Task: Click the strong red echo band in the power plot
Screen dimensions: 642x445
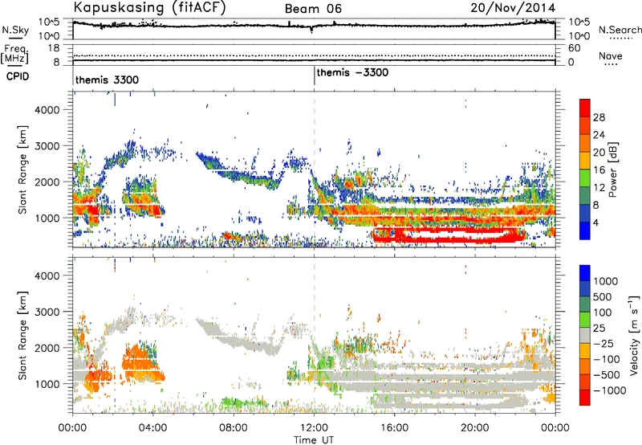Action: point(449,235)
